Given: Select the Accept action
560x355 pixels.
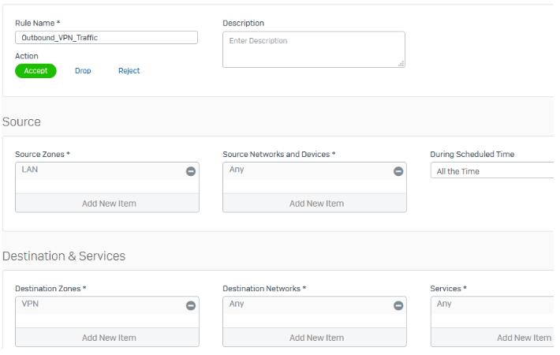Looking at the screenshot, I should coord(35,71).
